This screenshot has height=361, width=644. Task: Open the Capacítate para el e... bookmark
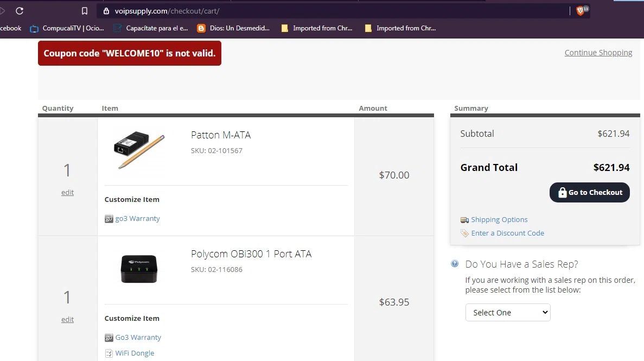pos(151,28)
